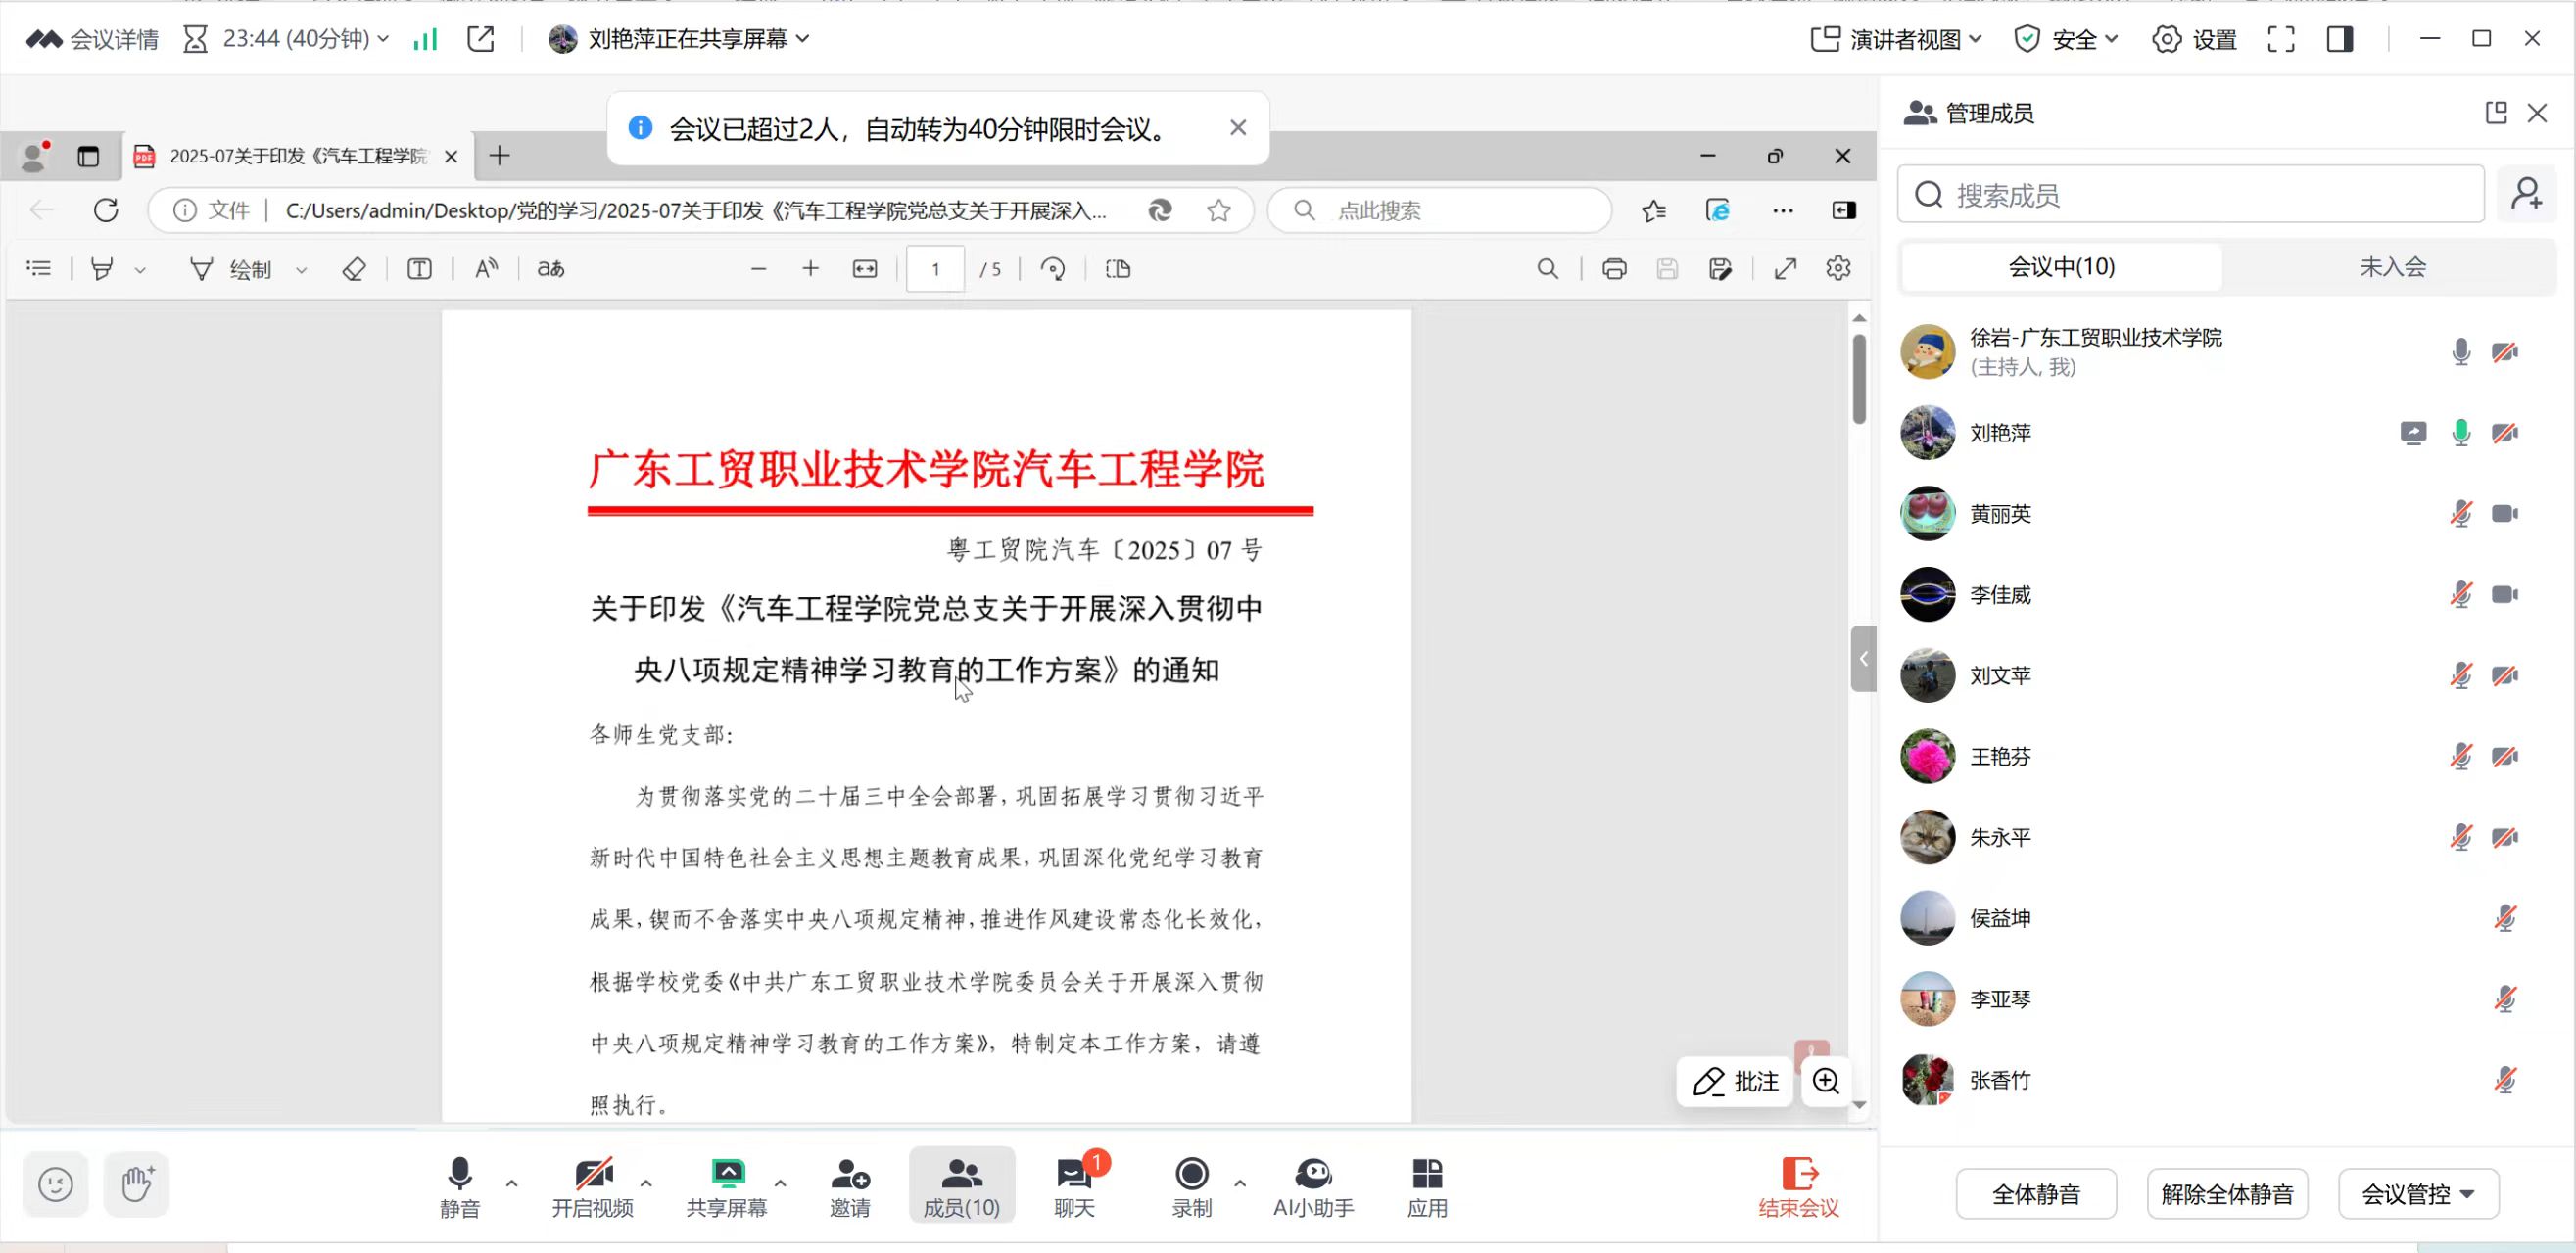
Task: Click the 邀请 invite icon
Action: click(x=850, y=1186)
